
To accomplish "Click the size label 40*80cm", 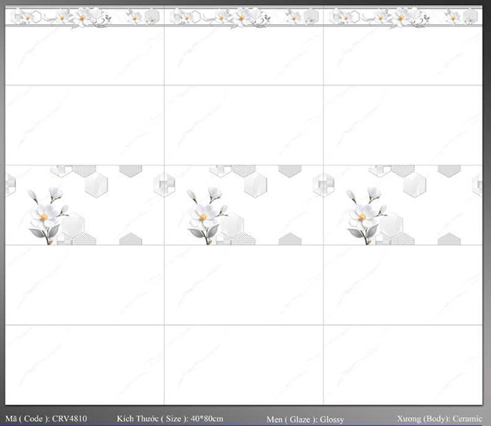I will [207, 418].
